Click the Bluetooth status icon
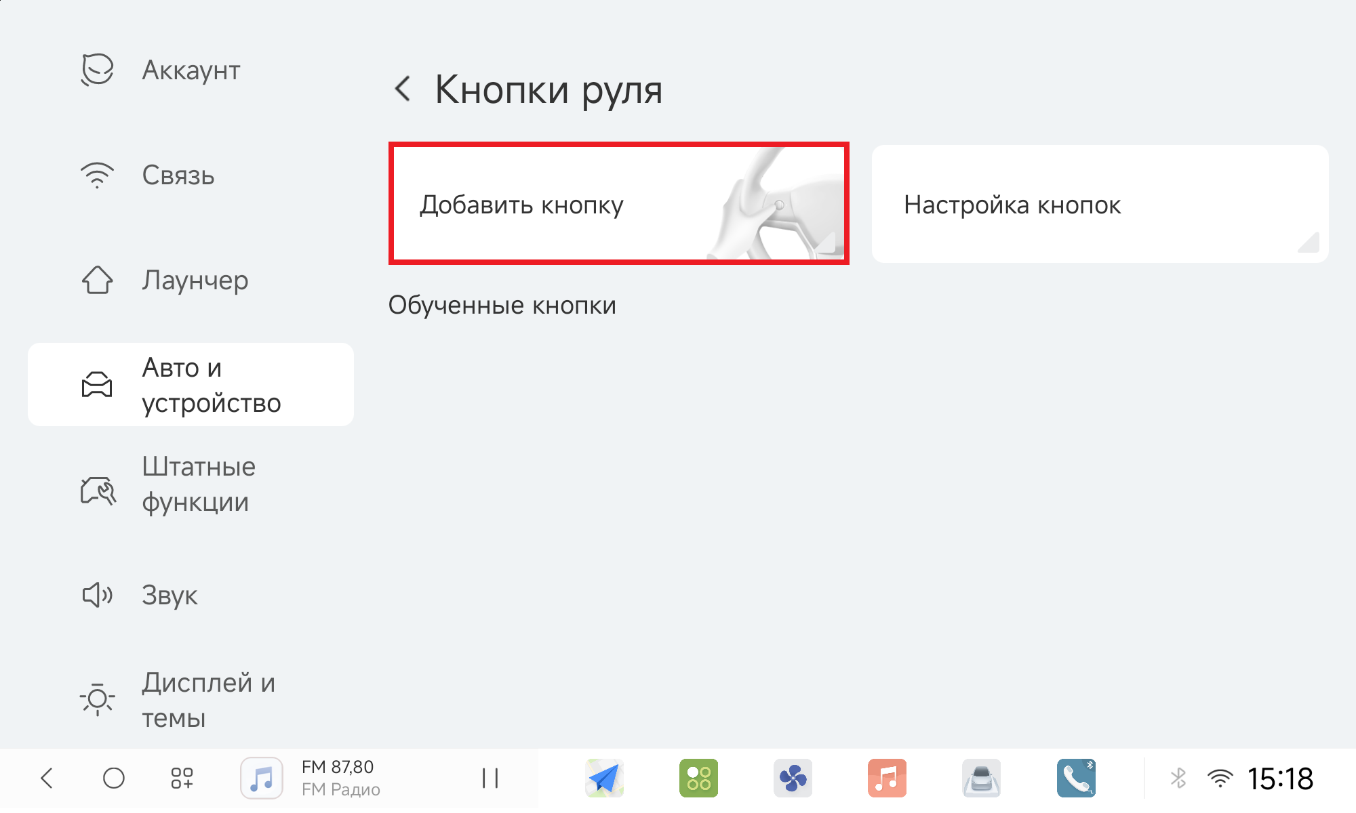This screenshot has width=1356, height=813. [x=1178, y=778]
